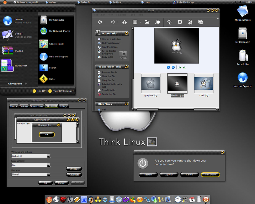Click Advanced button in Display Properties

click(74, 174)
